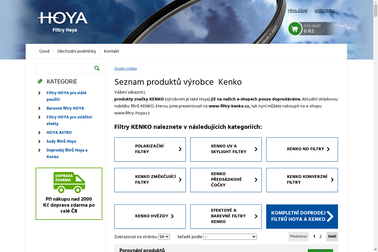Screen dimensions: 378x252
Task: Click the HOYA logo
Action: [x=62, y=19]
